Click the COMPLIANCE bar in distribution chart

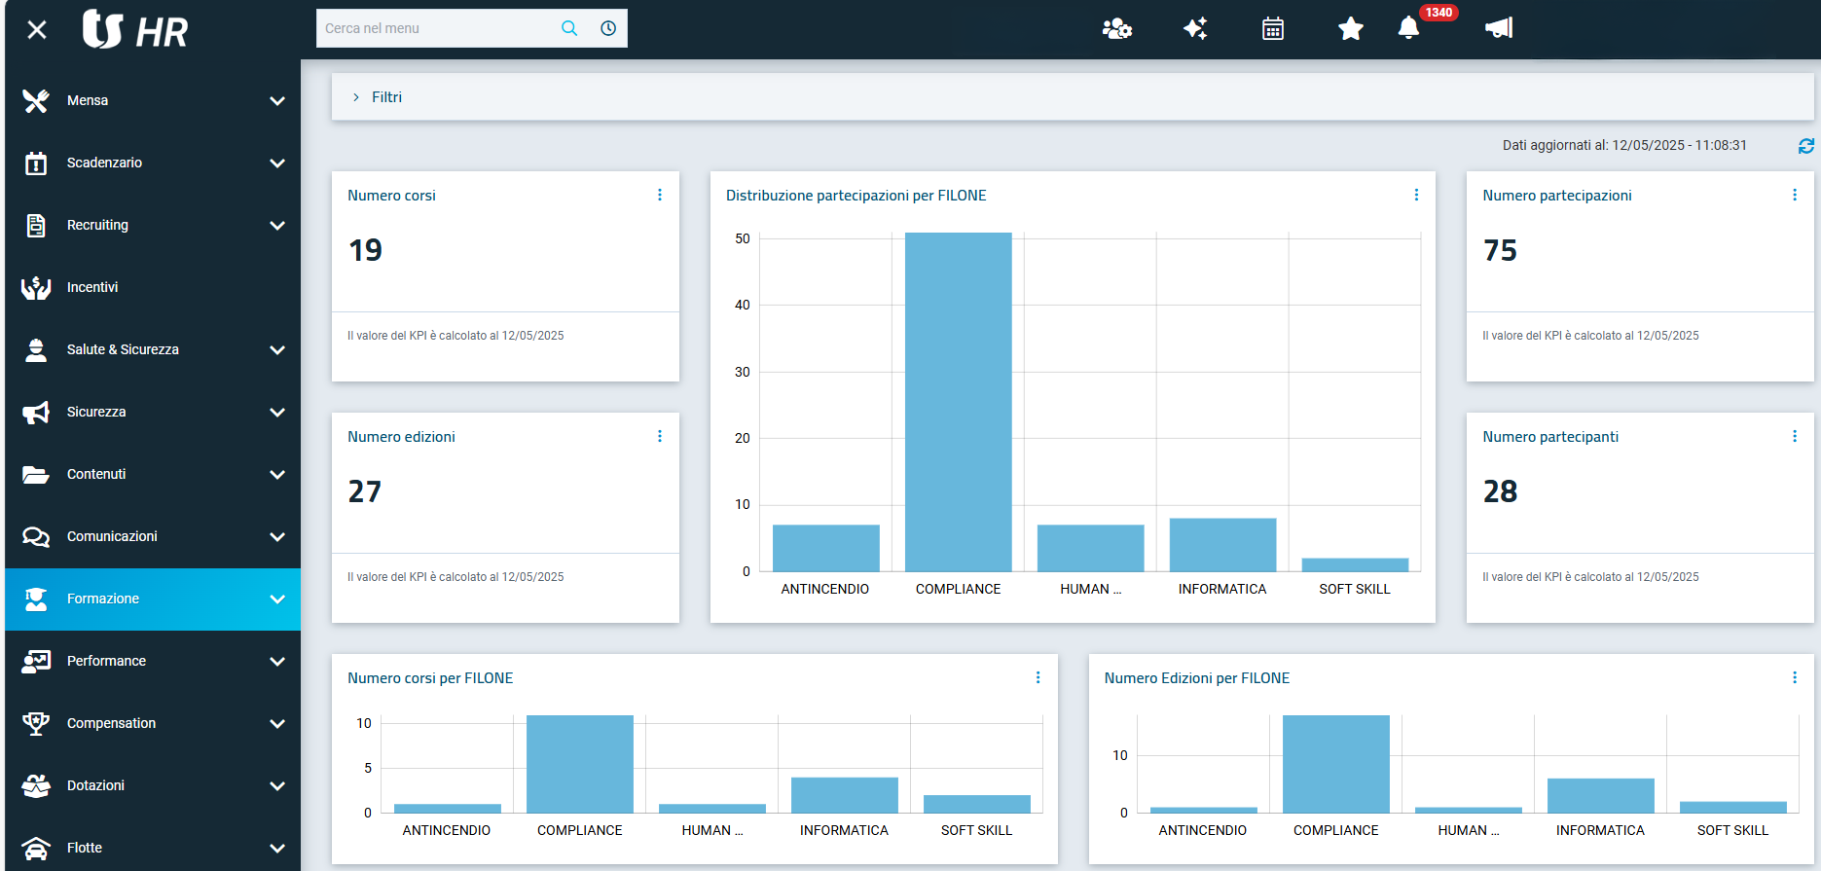click(958, 402)
